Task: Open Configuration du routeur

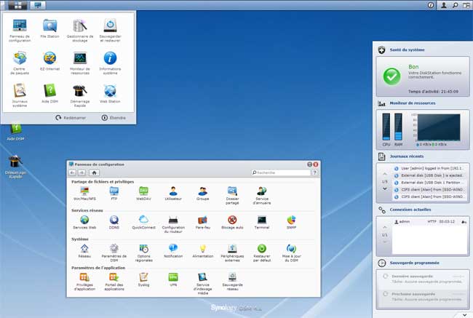Action: click(173, 224)
